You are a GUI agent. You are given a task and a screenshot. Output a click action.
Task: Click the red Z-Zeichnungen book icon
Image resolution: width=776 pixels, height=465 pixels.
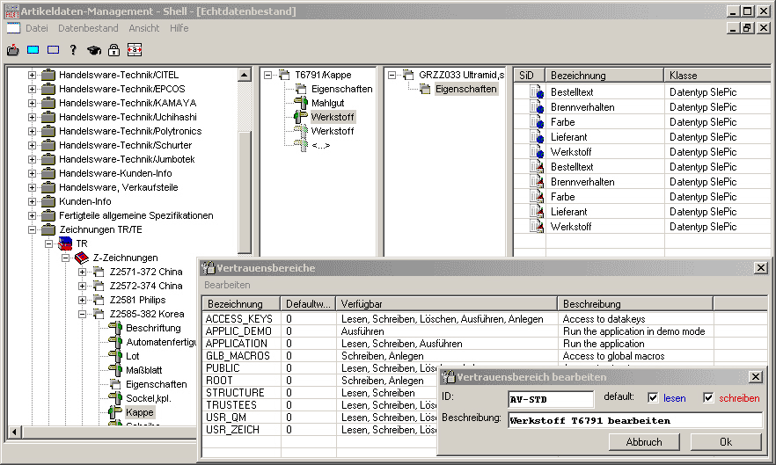82,258
